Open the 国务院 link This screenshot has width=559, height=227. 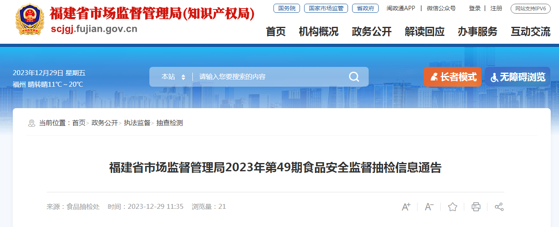287,8
